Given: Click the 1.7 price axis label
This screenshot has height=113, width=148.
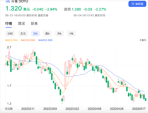Looking at the screenshot, I should click(9, 86).
